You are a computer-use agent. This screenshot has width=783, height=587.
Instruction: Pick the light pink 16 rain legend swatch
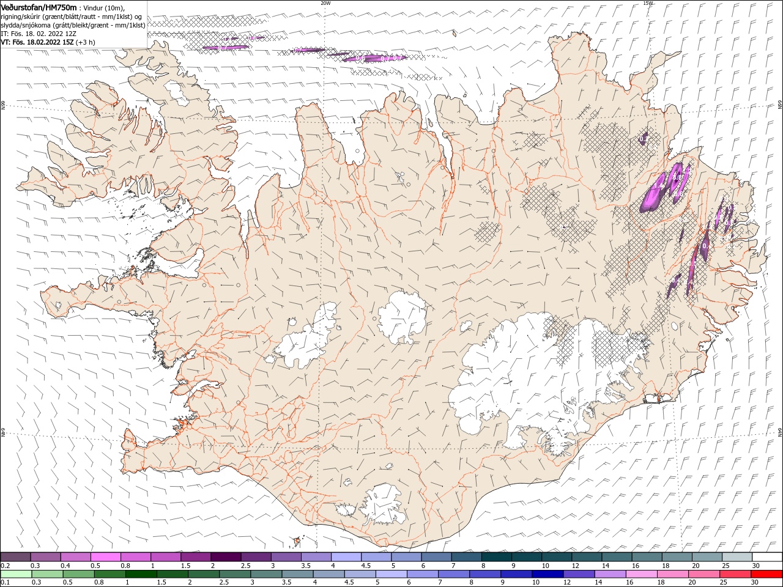641,574
